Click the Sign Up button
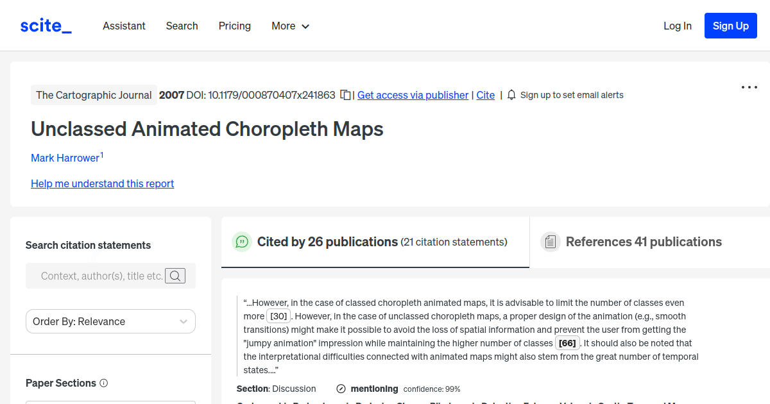 click(730, 26)
